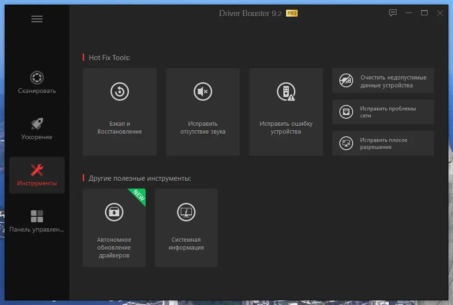
Task: Open the hamburger menu
Action: tap(37, 19)
